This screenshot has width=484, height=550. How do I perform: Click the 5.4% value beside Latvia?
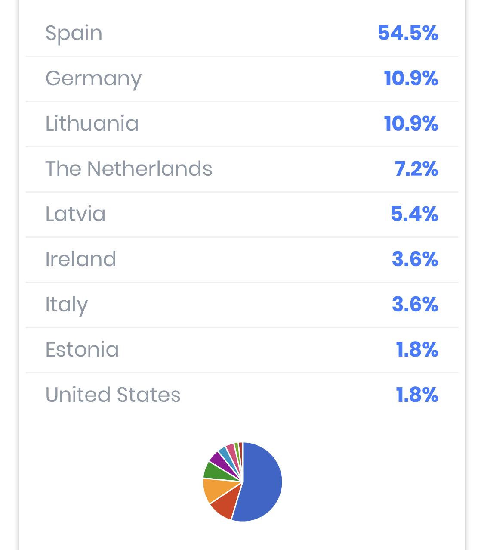click(414, 214)
